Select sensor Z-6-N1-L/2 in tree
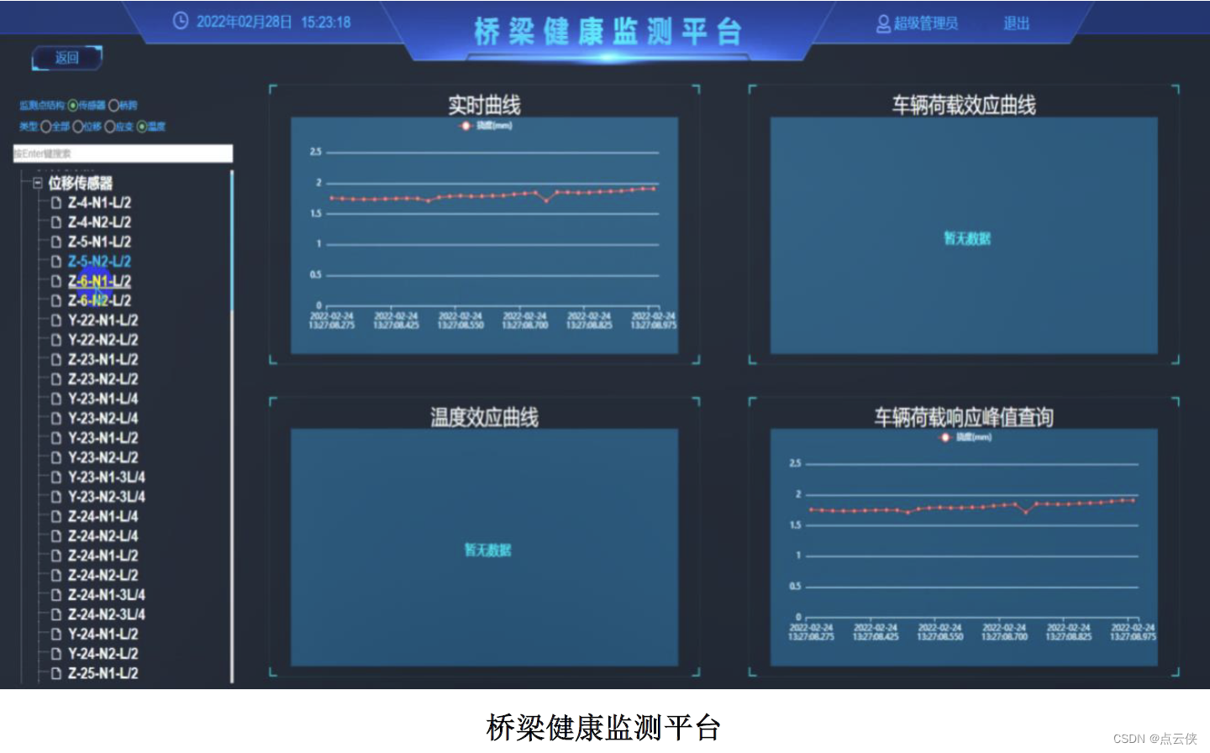This screenshot has height=753, width=1210. pyautogui.click(x=99, y=281)
